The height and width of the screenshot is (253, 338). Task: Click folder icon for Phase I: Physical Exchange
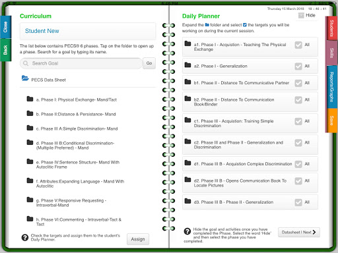pos(30,99)
